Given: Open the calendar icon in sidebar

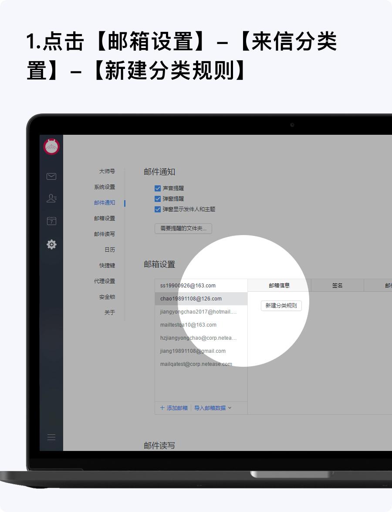Looking at the screenshot, I should click(x=51, y=221).
